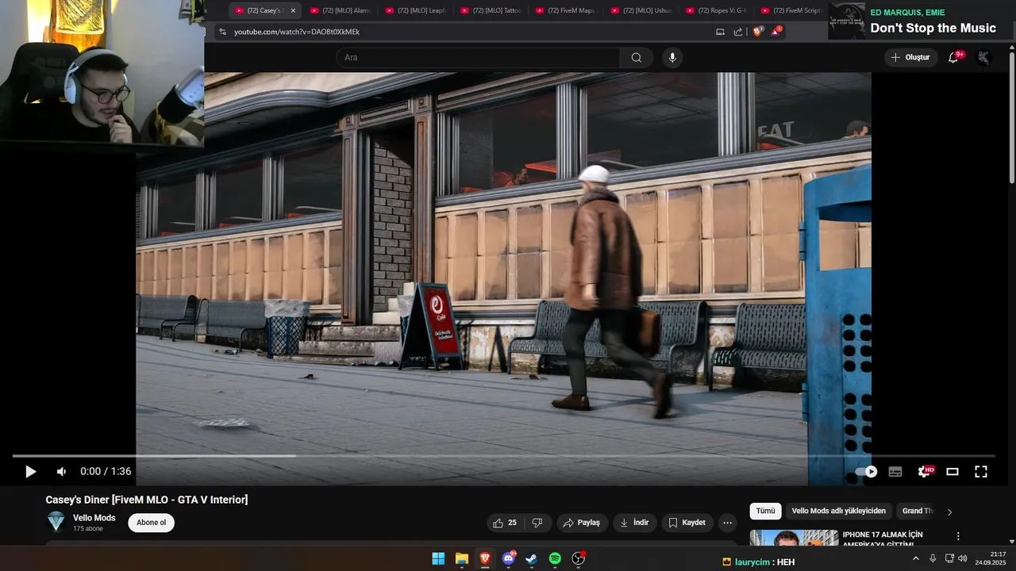Open the Vello Mods channel avatar
This screenshot has height=571, width=1016.
[56, 522]
